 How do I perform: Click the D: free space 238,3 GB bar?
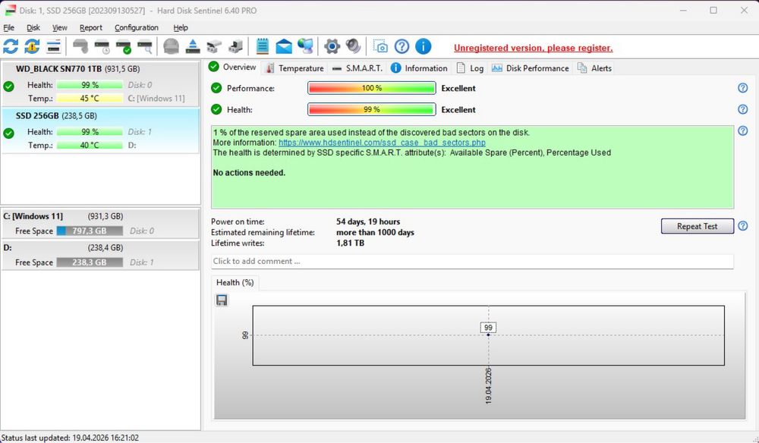click(x=90, y=262)
